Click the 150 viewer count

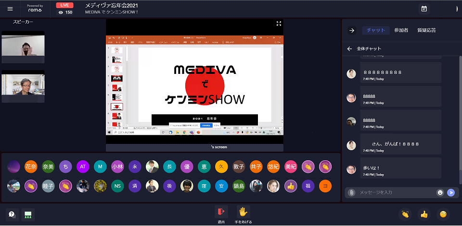pyautogui.click(x=66, y=12)
